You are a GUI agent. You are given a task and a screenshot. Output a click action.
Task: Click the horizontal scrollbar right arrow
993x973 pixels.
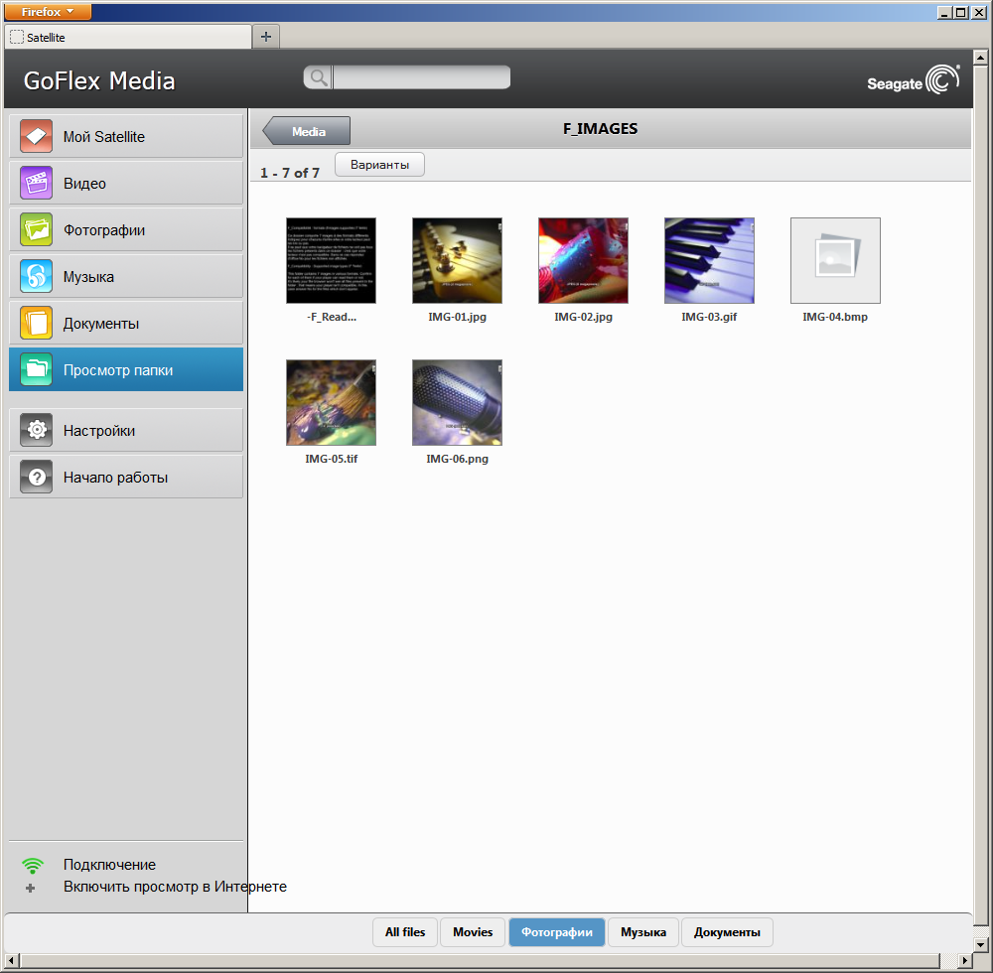[x=965, y=961]
